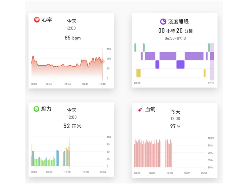The width and height of the screenshot is (248, 188).
Task: Click the tallest orange bar near 00:00 in stress chart
Action: point(32,155)
